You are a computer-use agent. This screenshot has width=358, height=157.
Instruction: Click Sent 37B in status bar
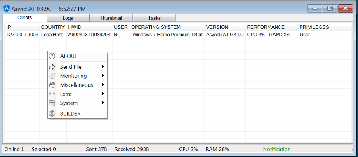(97, 149)
